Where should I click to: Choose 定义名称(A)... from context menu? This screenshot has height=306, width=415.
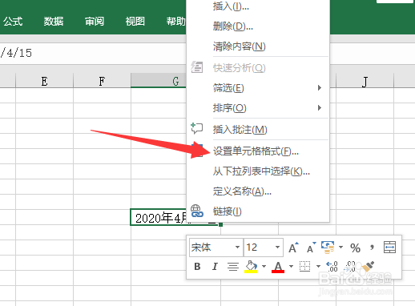pos(242,191)
